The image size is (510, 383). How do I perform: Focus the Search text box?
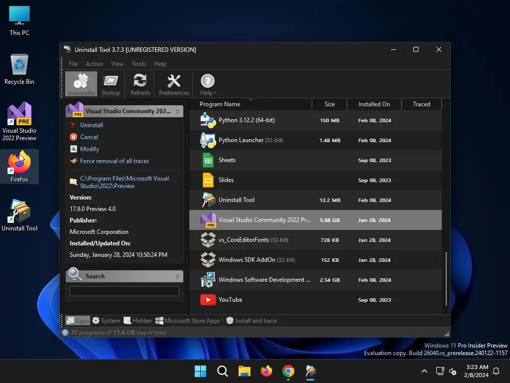[124, 291]
